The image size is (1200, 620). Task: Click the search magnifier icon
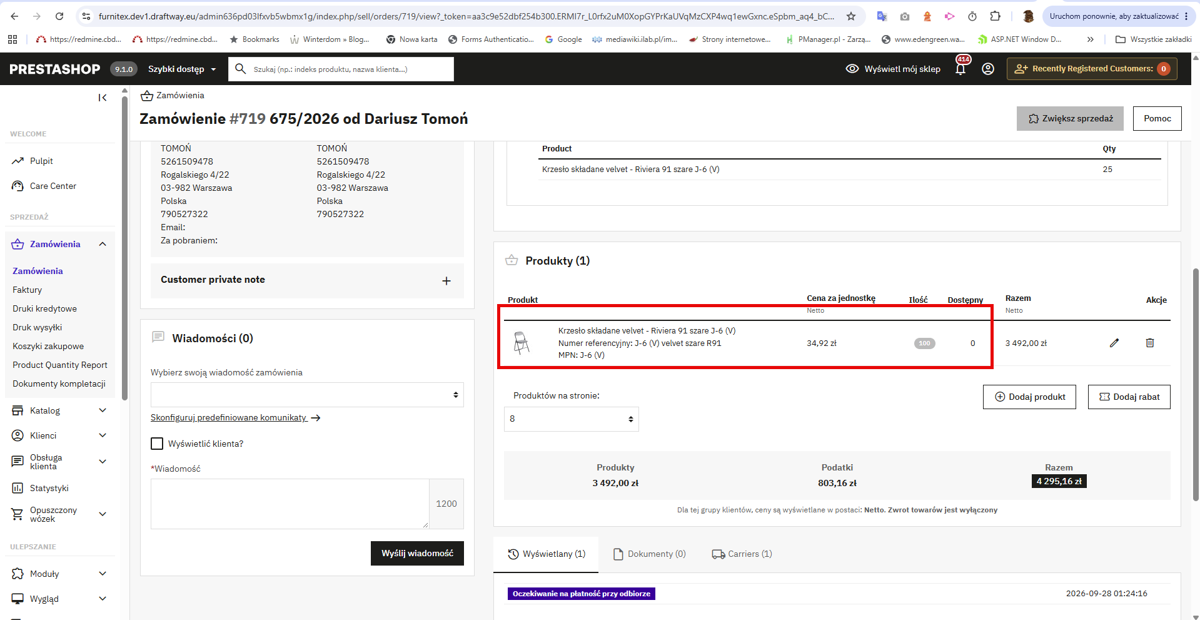pyautogui.click(x=240, y=69)
